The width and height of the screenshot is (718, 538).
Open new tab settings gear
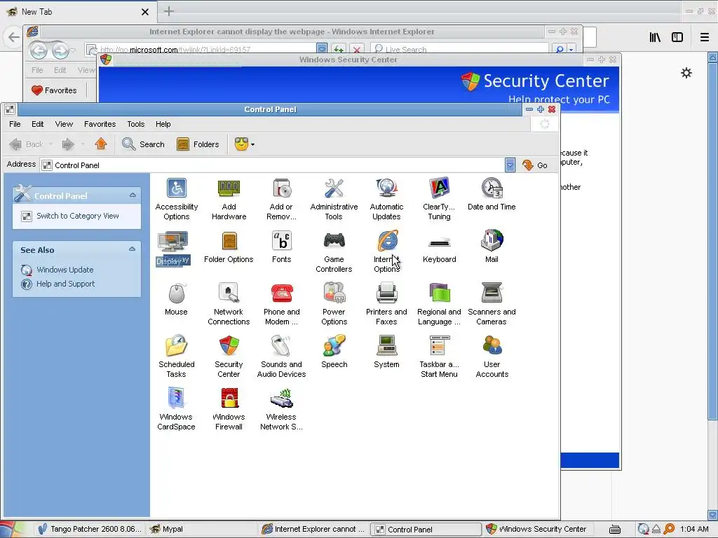click(x=686, y=73)
